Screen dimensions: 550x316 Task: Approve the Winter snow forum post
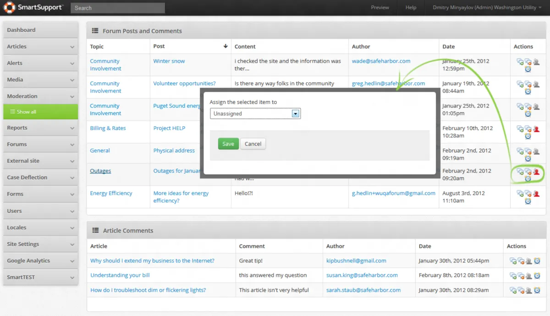[520, 62]
